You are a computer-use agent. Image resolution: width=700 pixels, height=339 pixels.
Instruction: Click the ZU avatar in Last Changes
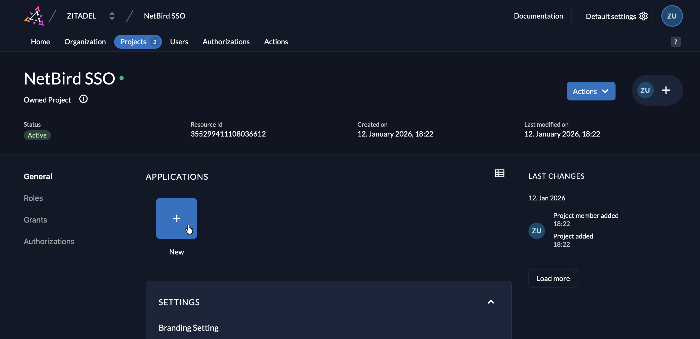[x=536, y=231]
